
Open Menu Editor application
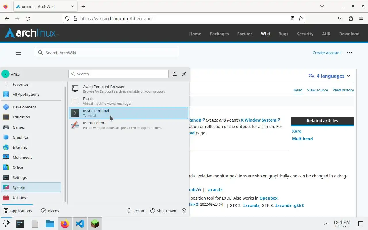tap(129, 125)
